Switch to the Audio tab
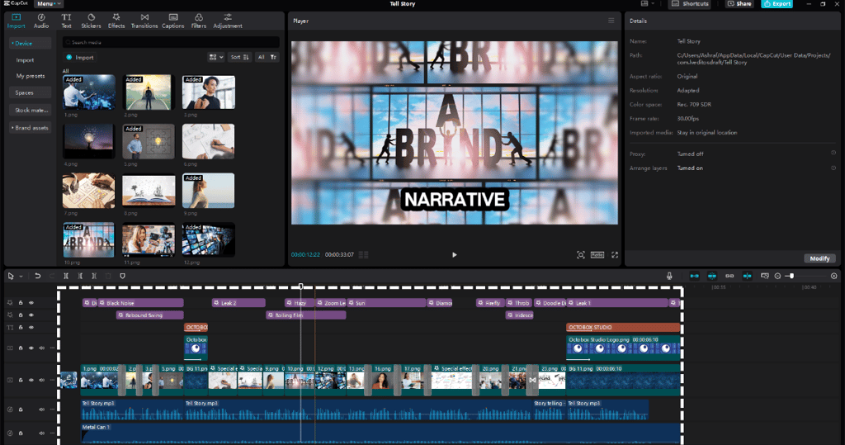Viewport: 845px width, 445px height. coord(41,21)
